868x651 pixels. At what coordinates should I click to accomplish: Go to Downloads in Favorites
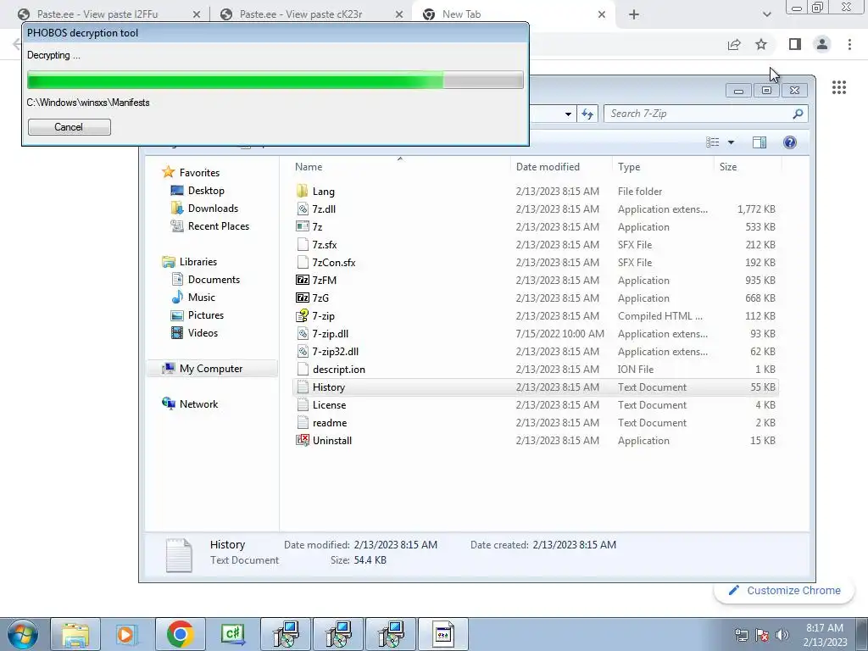[x=213, y=209]
